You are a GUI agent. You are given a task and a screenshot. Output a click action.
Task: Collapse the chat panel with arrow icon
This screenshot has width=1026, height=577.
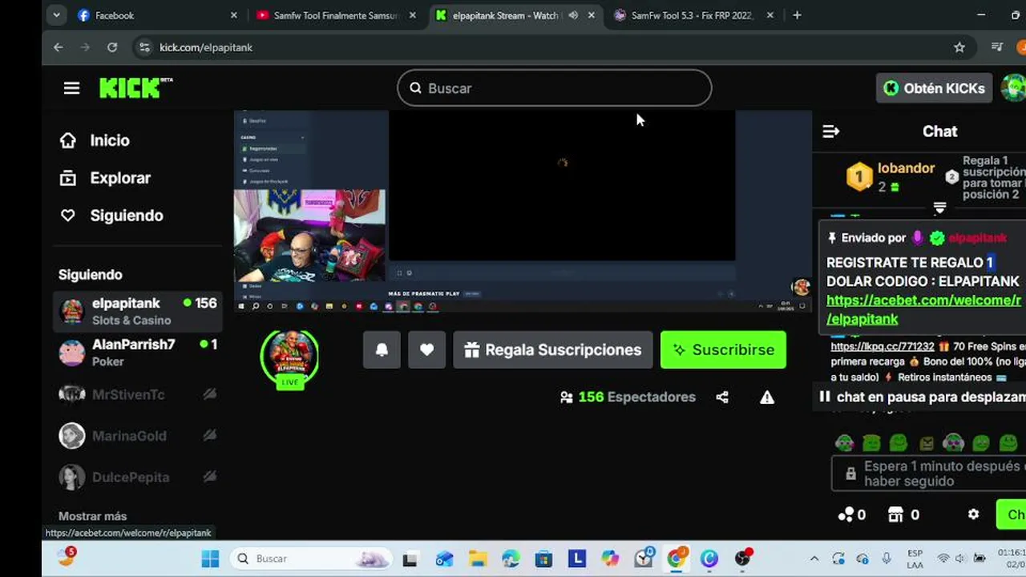coord(830,131)
